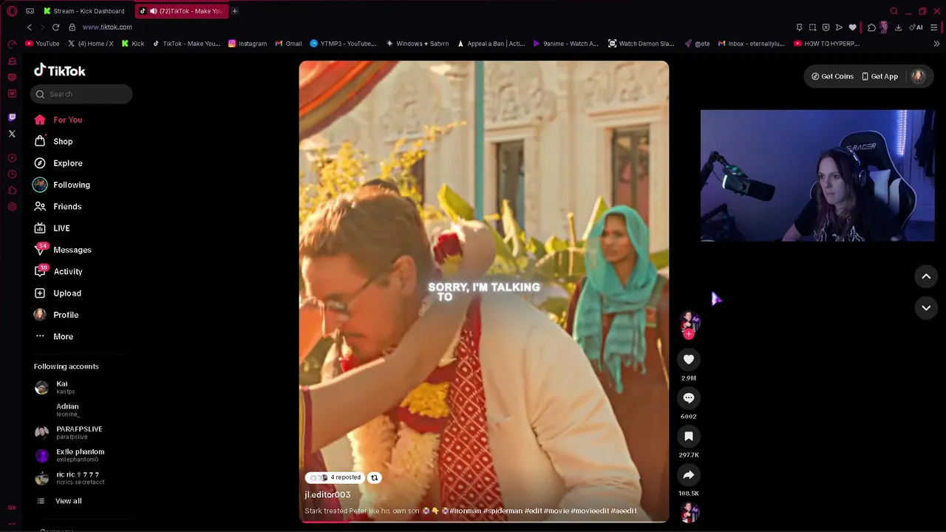Reload the TikTok page
Screen dimensions: 946x532
pos(55,27)
